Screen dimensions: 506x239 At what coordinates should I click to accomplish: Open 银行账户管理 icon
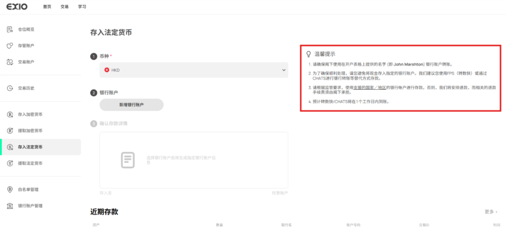click(10, 205)
